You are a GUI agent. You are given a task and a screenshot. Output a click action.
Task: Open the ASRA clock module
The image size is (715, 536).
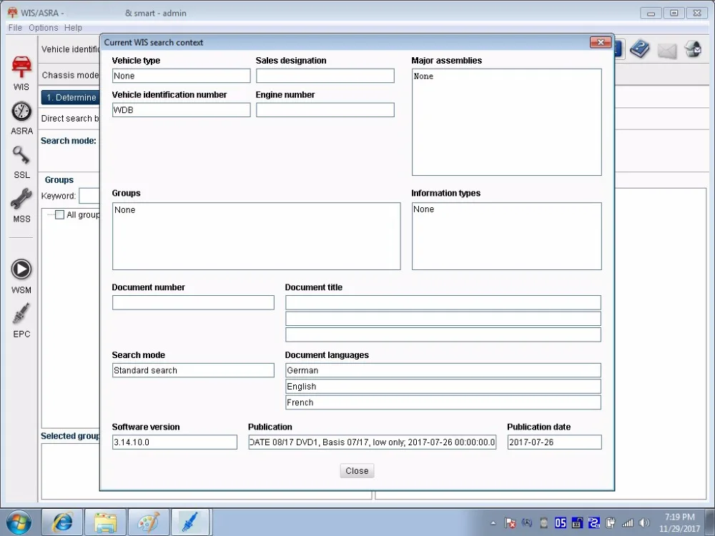(21, 118)
